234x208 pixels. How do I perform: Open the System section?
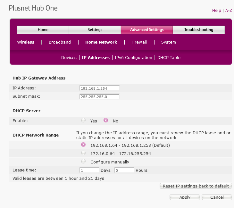169,42
